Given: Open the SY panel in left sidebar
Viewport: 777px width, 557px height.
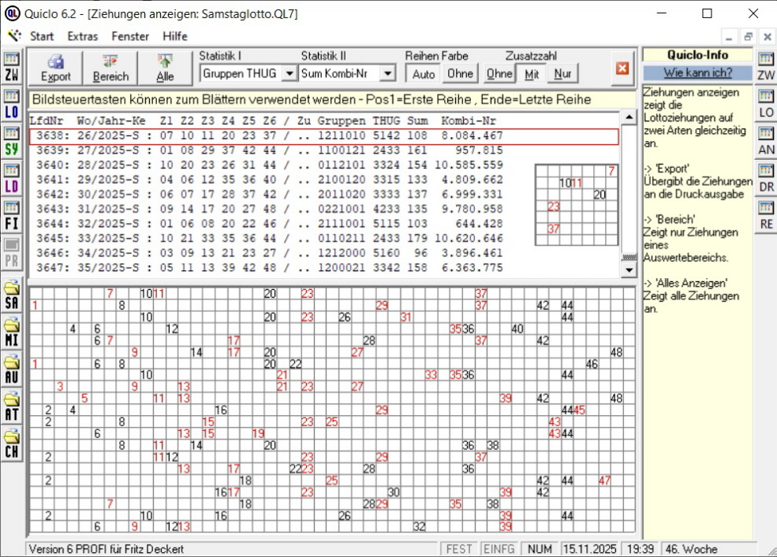Looking at the screenshot, I should (x=12, y=143).
